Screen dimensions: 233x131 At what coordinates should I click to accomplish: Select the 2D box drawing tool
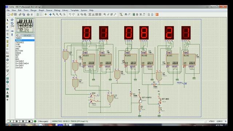(x=7, y=78)
